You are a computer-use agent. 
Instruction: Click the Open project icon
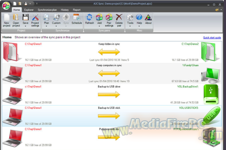tap(16, 17)
